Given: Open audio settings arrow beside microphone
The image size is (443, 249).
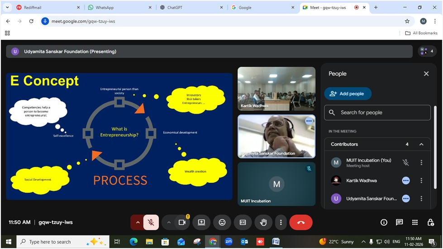Looking at the screenshot, I should tap(138, 222).
